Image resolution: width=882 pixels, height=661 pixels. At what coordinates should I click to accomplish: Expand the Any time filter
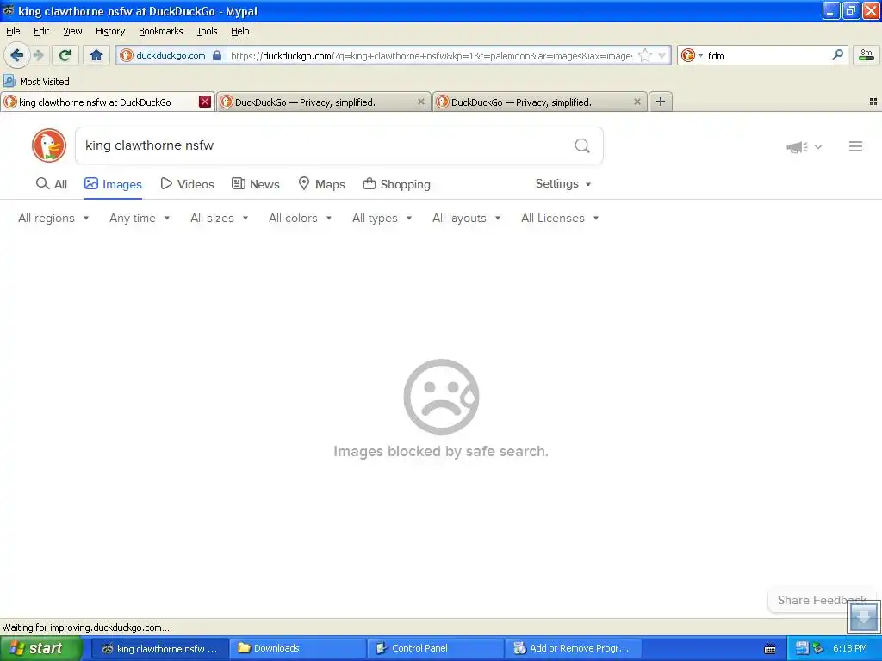point(140,218)
